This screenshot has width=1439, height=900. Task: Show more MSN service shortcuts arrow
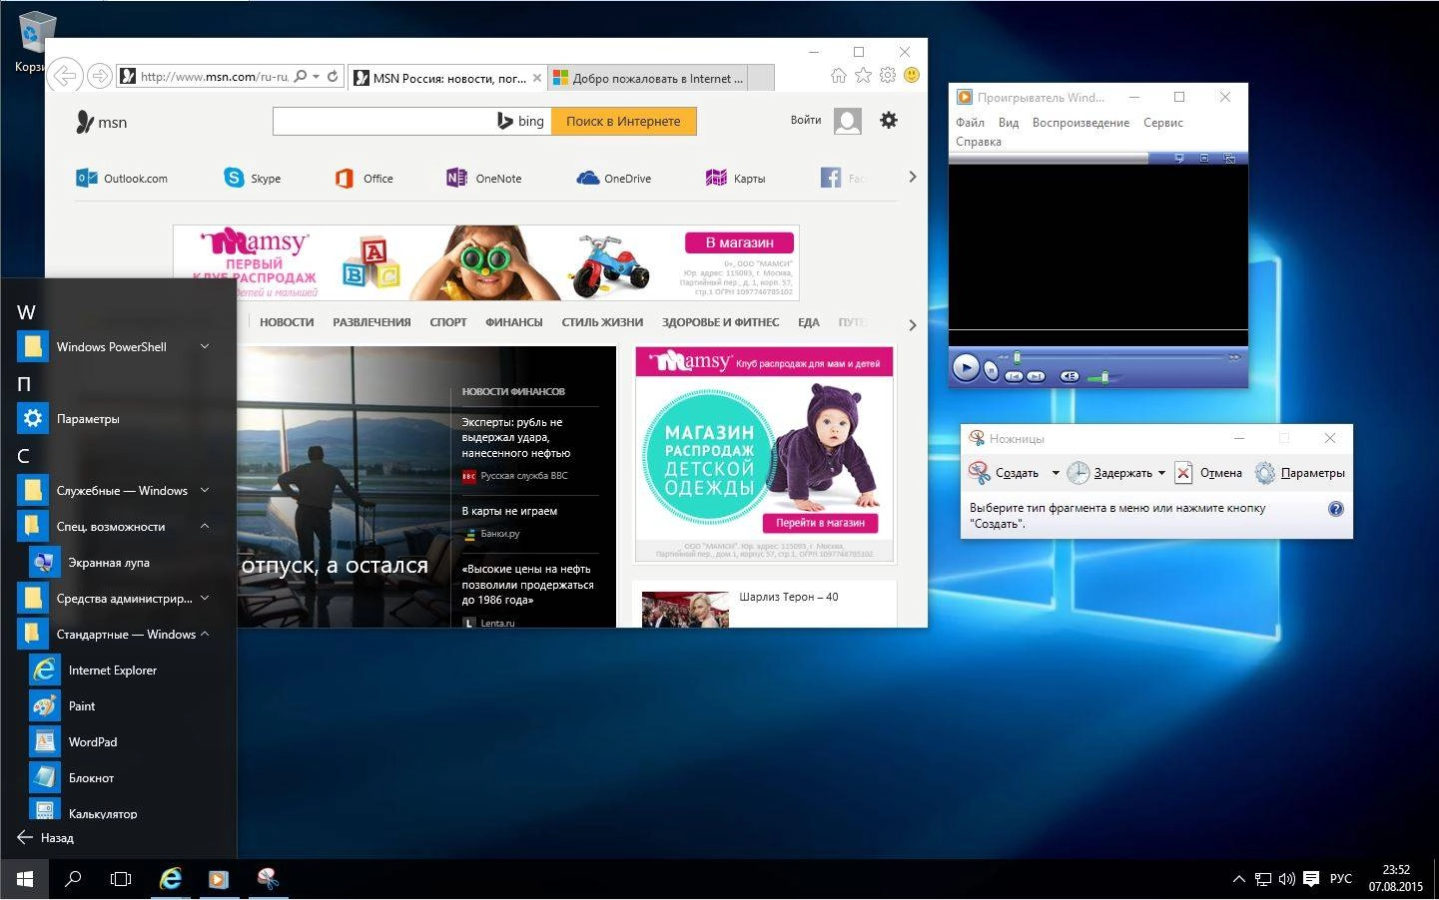pyautogui.click(x=912, y=177)
